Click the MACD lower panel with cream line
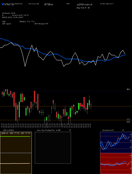The width and height of the screenshot is (132, 174). (16, 163)
